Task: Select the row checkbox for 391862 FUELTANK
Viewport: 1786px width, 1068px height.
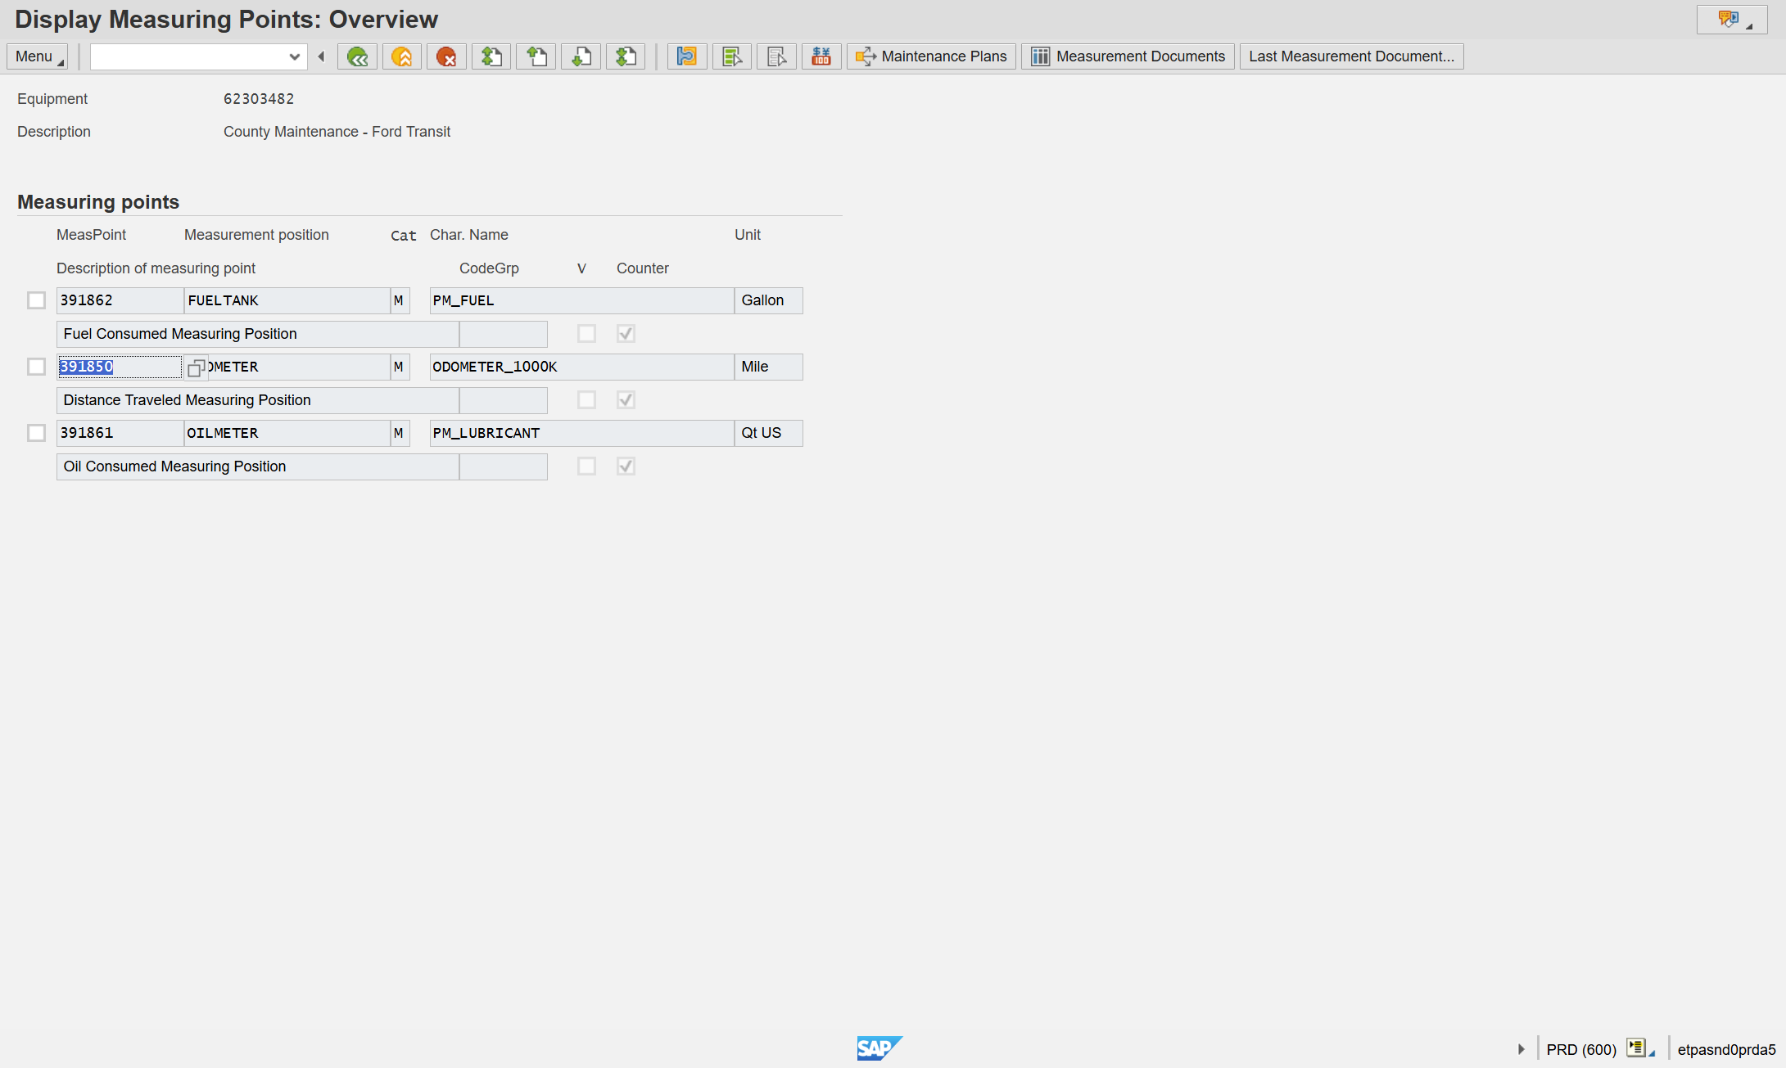Action: [x=36, y=300]
